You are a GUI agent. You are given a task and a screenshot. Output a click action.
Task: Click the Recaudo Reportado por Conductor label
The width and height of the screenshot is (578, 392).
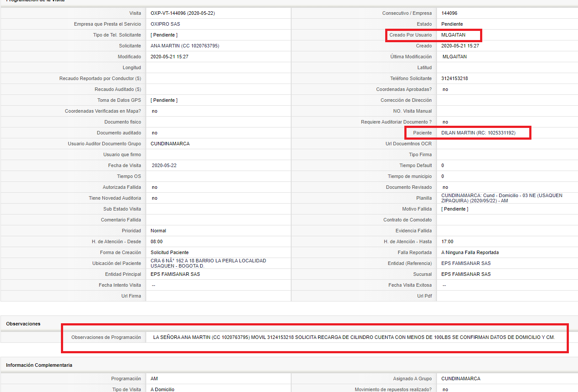[x=100, y=78]
